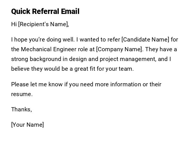This screenshot has height=142, width=195.
Task: Click the word "believe" starting the fourth line
Action: 20,69
